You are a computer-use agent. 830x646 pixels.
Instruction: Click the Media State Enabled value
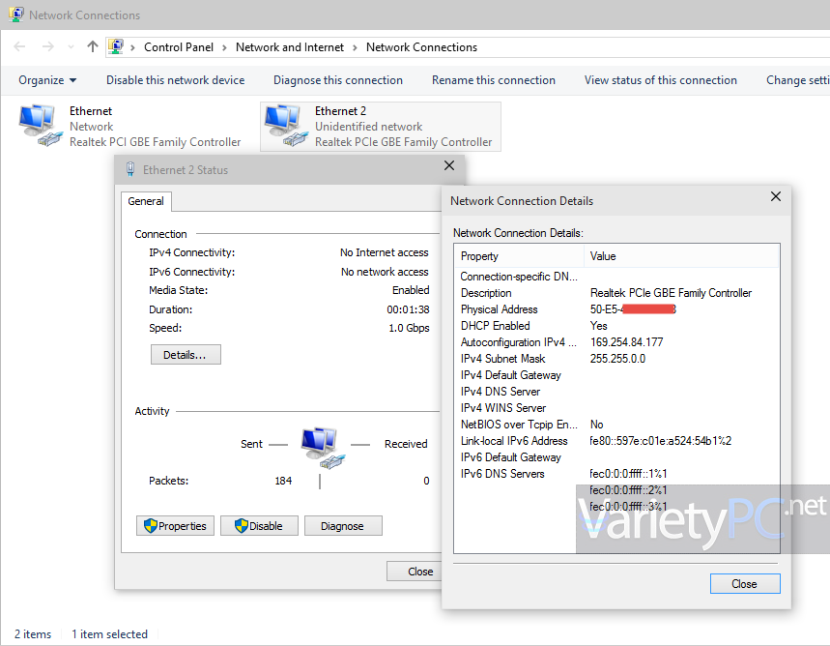click(411, 290)
